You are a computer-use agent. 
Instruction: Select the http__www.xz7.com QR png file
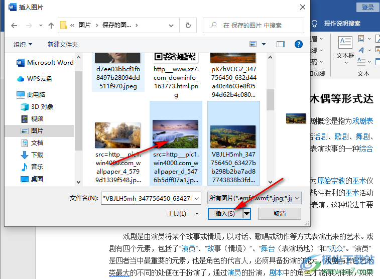click(x=176, y=76)
